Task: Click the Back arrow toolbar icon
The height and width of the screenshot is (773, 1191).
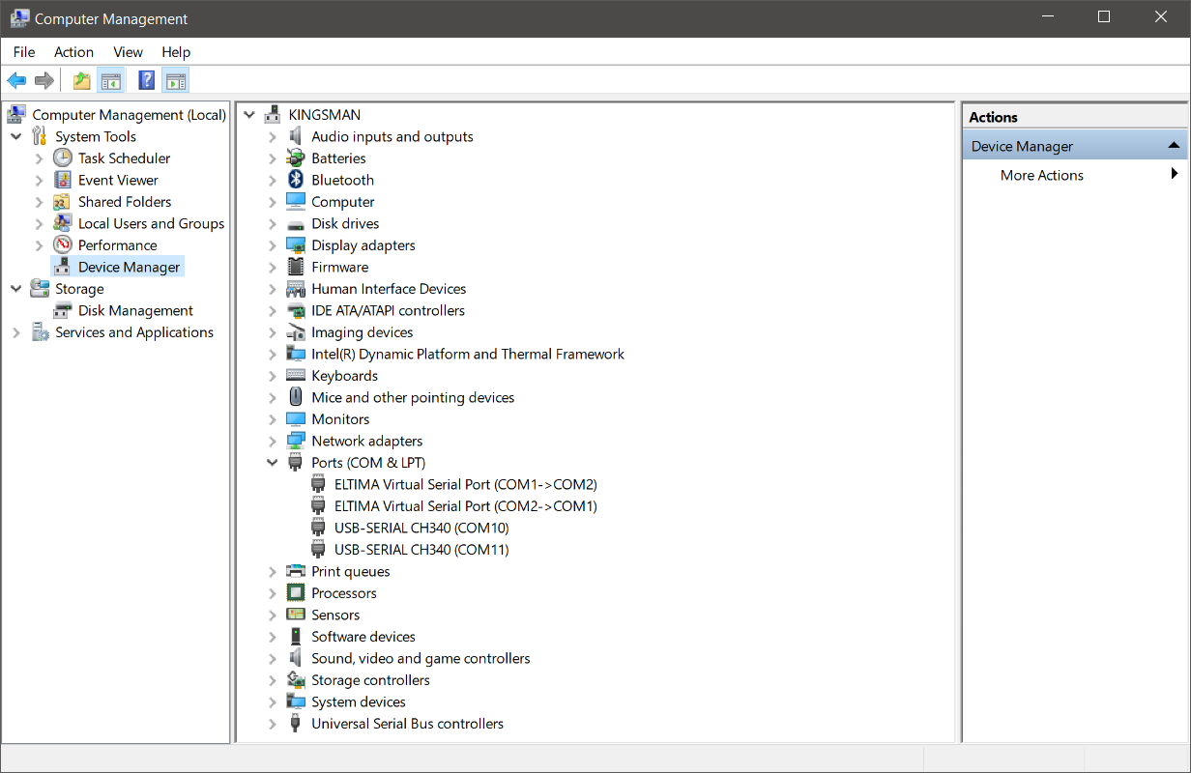Action: [16, 80]
